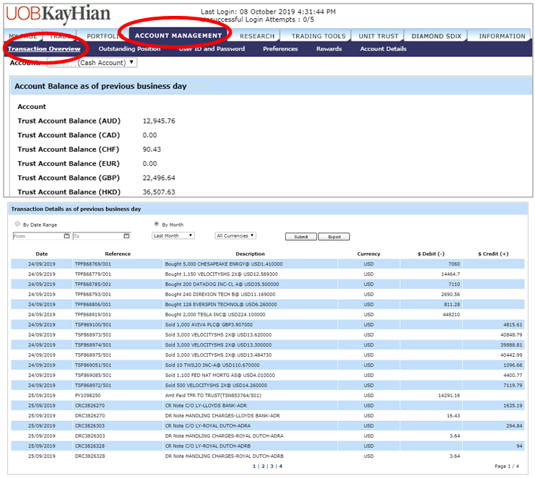This screenshot has width=535, height=478.
Task: Click the Description column header
Action: point(250,254)
